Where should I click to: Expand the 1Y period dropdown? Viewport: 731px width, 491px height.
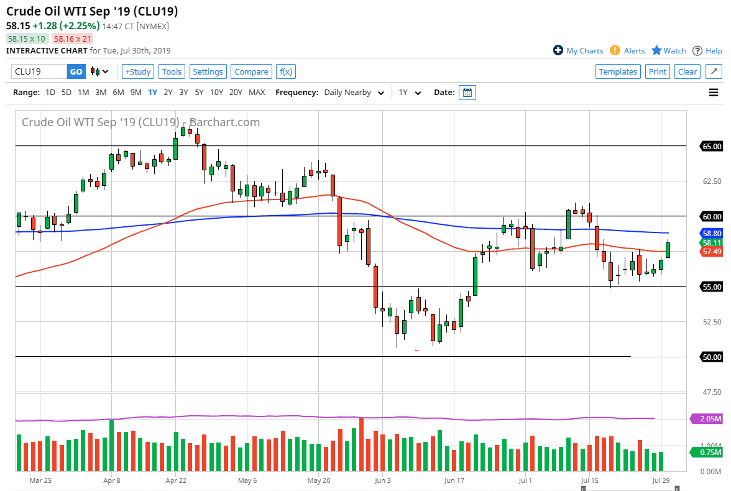point(410,93)
